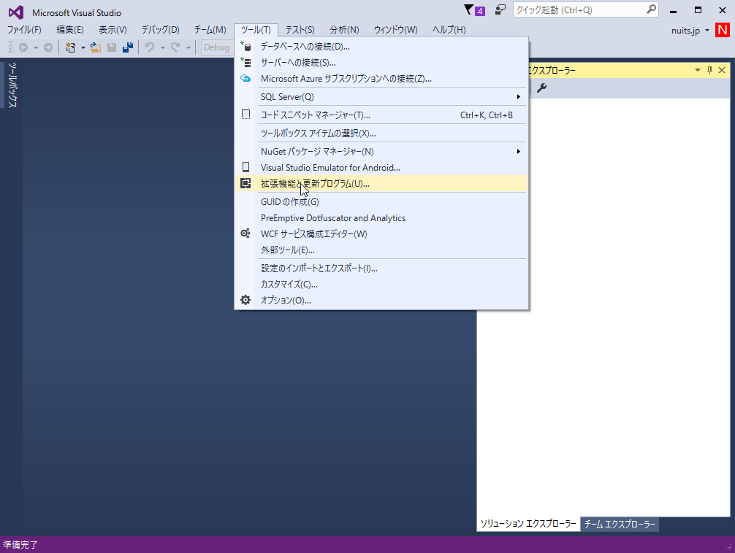735x553 pixels.
Task: Click the redo toolbar icon
Action: [x=175, y=47]
